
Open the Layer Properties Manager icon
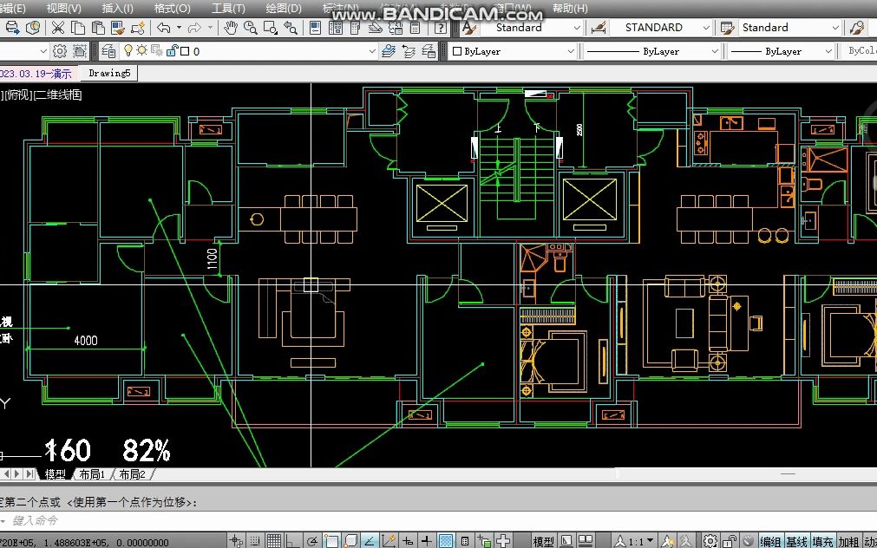click(108, 51)
